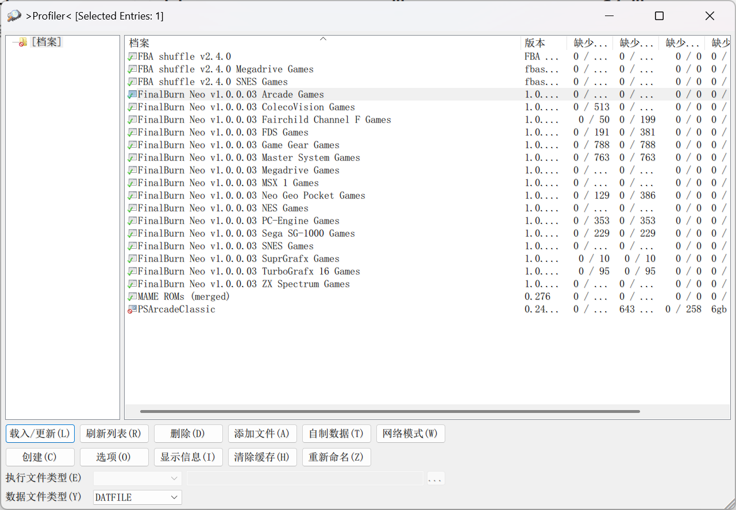Click the icon of FBA shuffle v2.4.0 SNES Games
Viewport: 736px width, 510px height.
(x=133, y=82)
